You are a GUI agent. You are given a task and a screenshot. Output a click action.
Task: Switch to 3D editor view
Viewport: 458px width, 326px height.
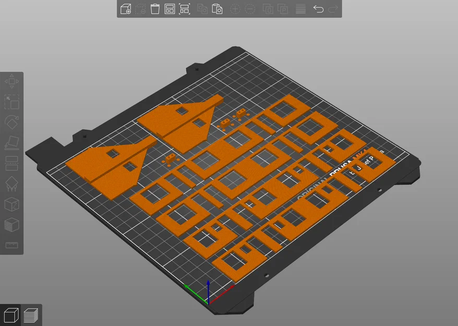point(11,315)
